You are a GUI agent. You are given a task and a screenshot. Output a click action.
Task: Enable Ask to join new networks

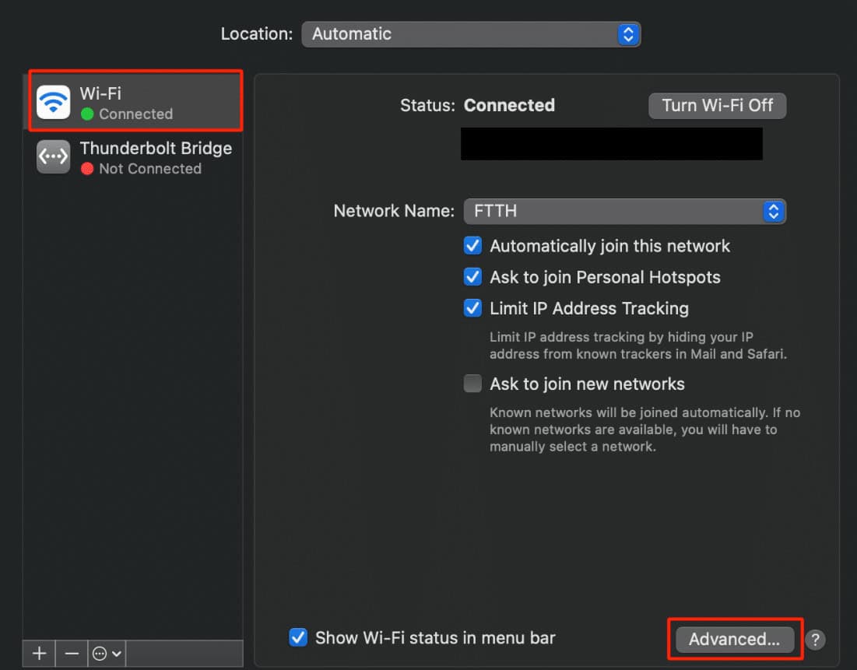[472, 383]
